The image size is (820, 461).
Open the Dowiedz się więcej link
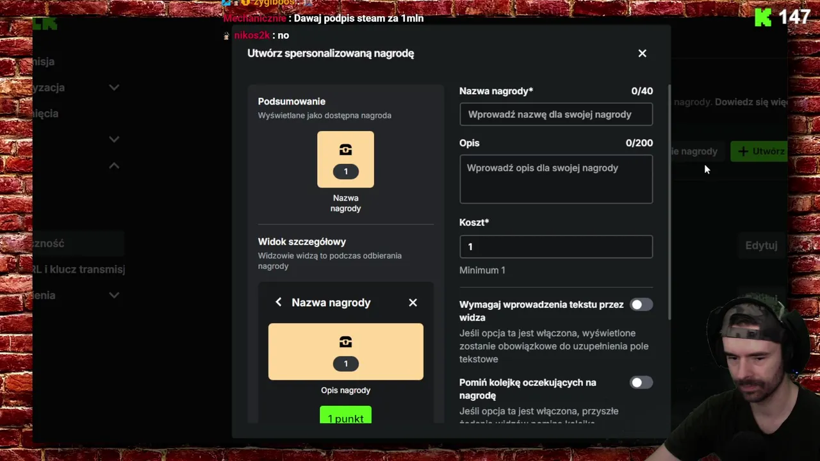click(x=751, y=102)
